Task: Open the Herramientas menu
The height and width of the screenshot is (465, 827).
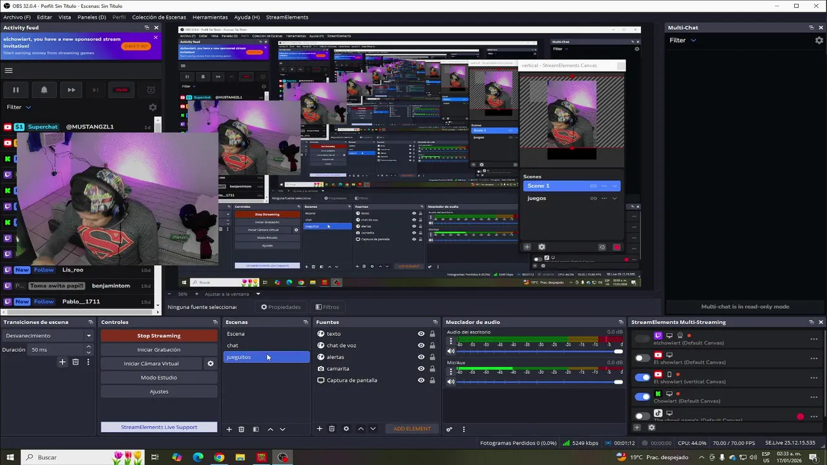Action: [210, 17]
